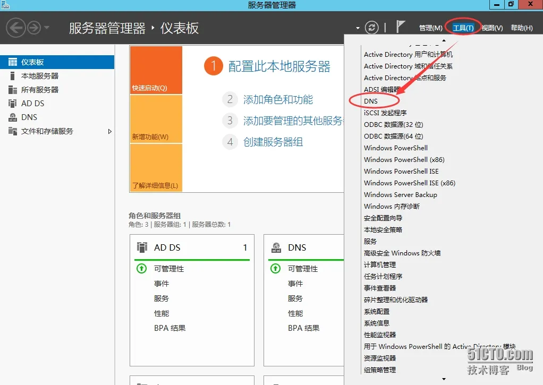Click 创建服务器组 link
This screenshot has height=385, width=543.
(x=273, y=142)
